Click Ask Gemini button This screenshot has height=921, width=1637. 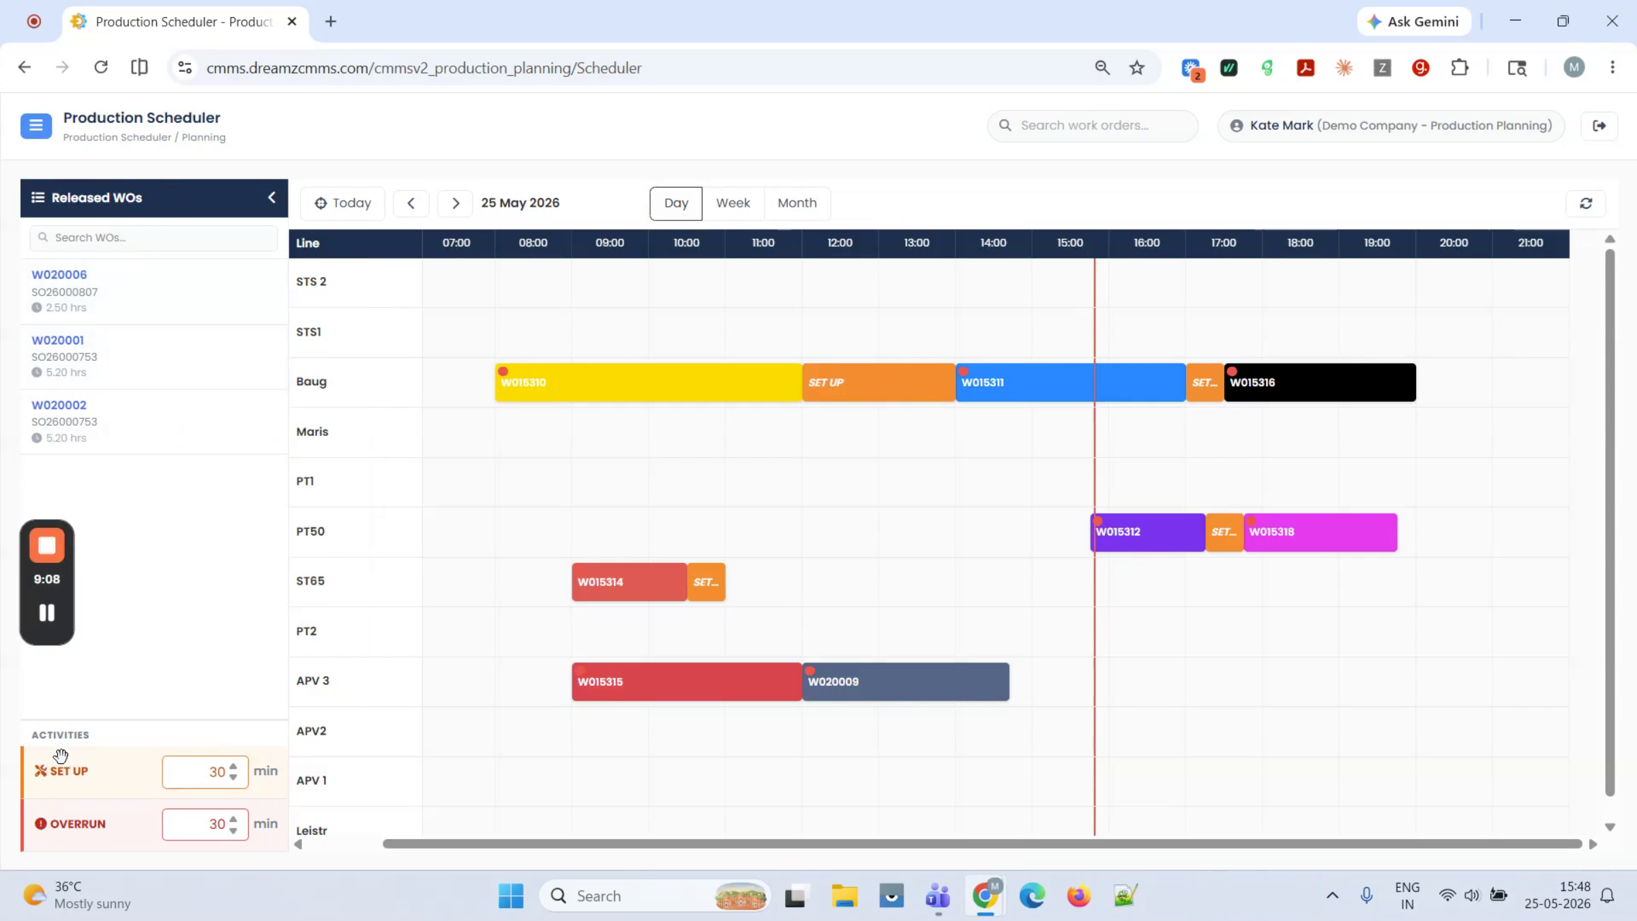click(1413, 22)
